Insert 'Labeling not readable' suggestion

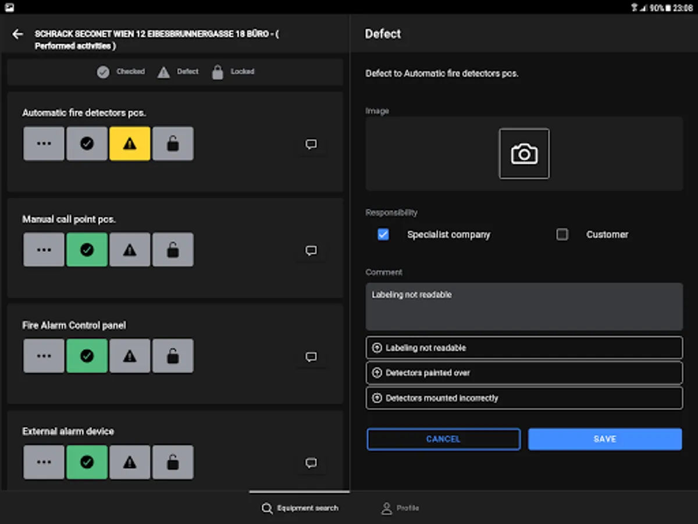pyautogui.click(x=524, y=348)
